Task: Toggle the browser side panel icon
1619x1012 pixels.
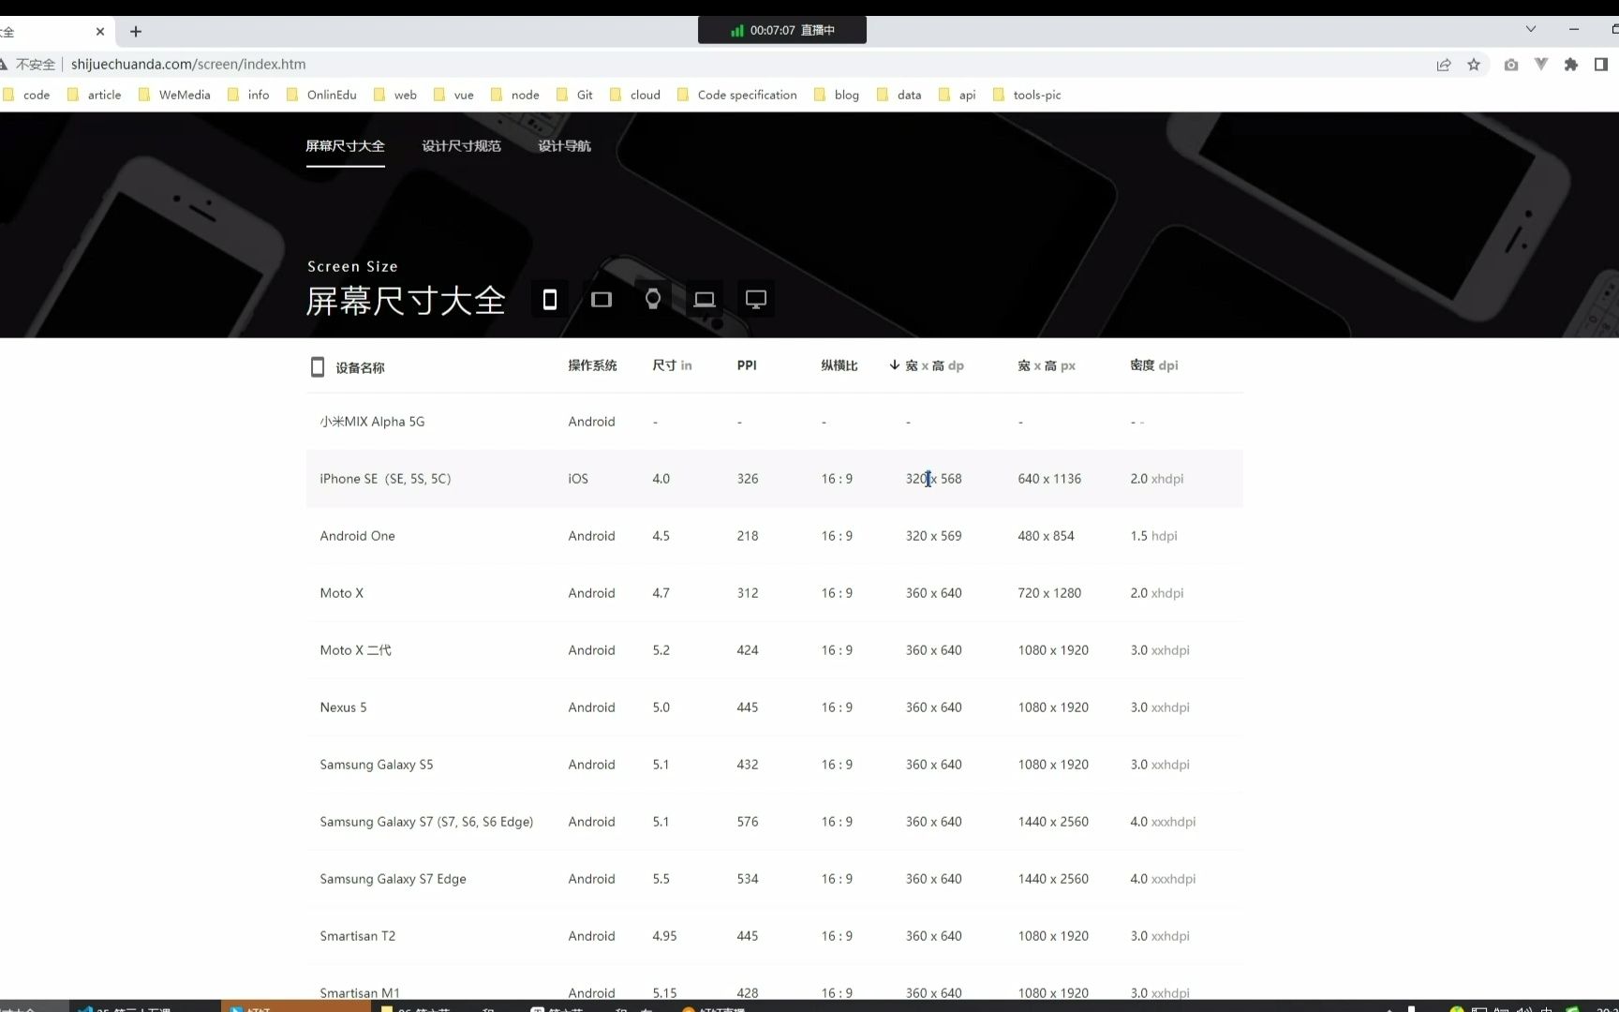Action: click(x=1601, y=65)
